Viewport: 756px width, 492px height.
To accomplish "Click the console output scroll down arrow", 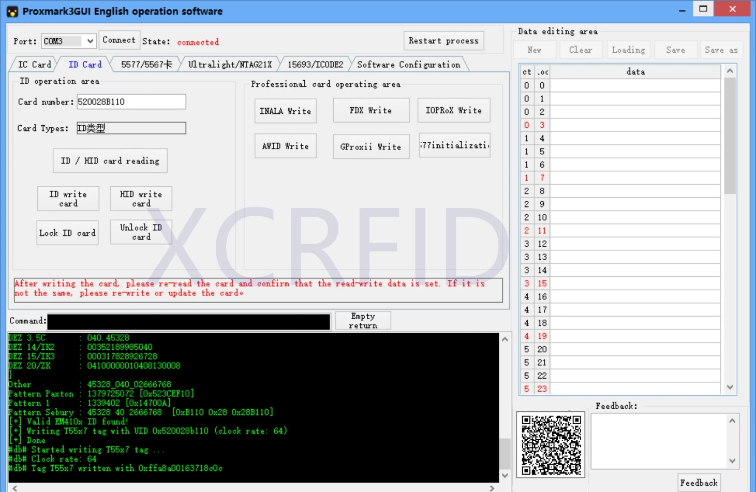I will [x=505, y=475].
